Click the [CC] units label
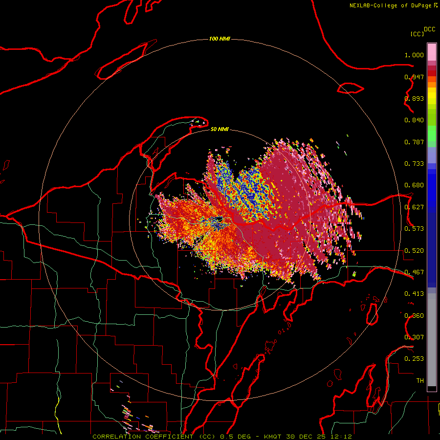 [x=417, y=34]
